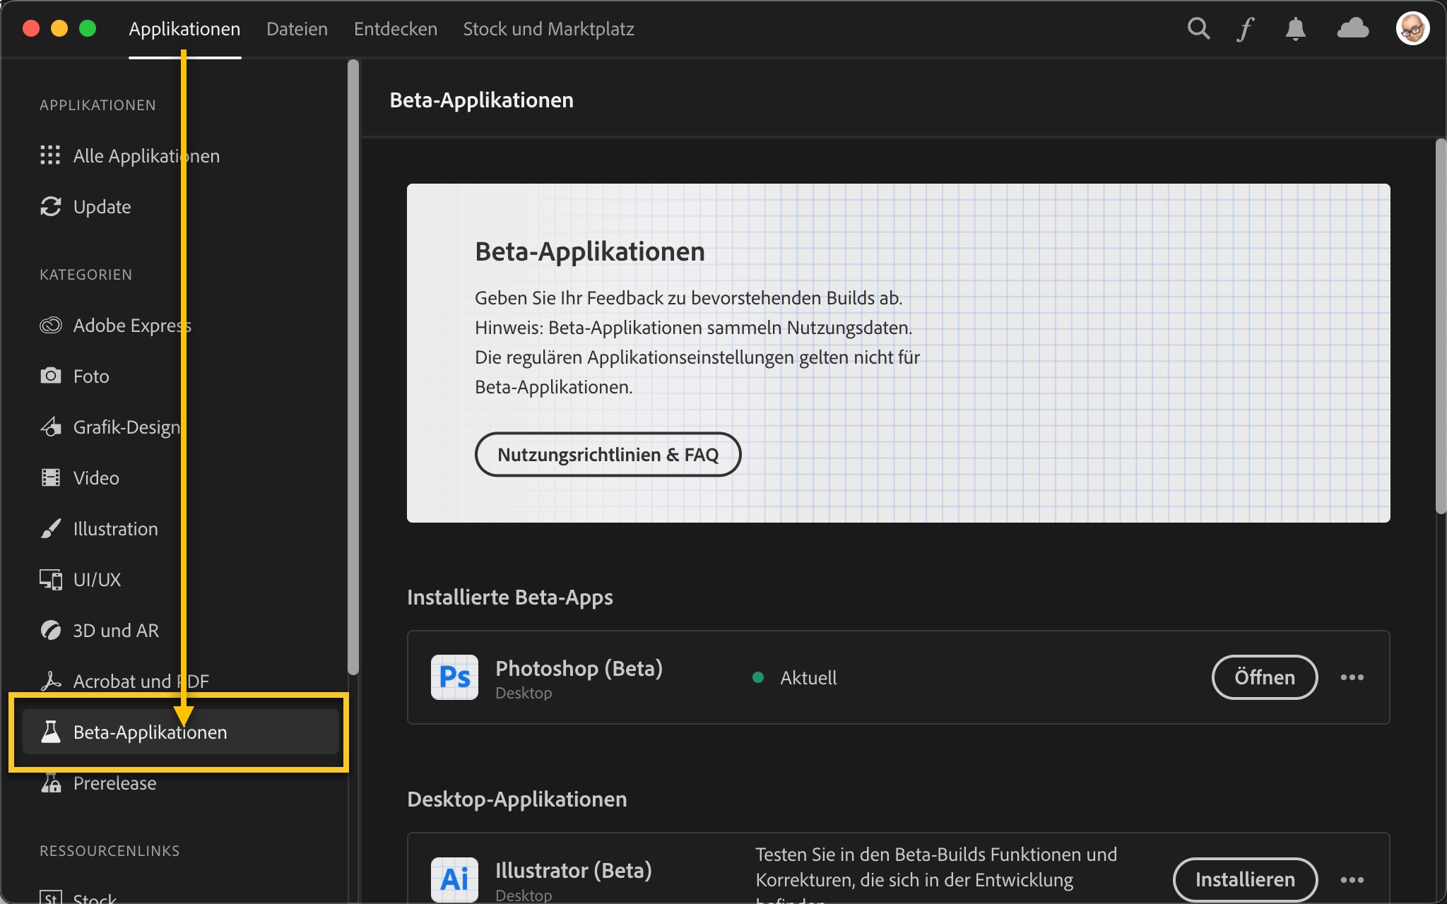The image size is (1447, 904).
Task: Click the Photoshop (Beta) app icon
Action: coord(454,677)
